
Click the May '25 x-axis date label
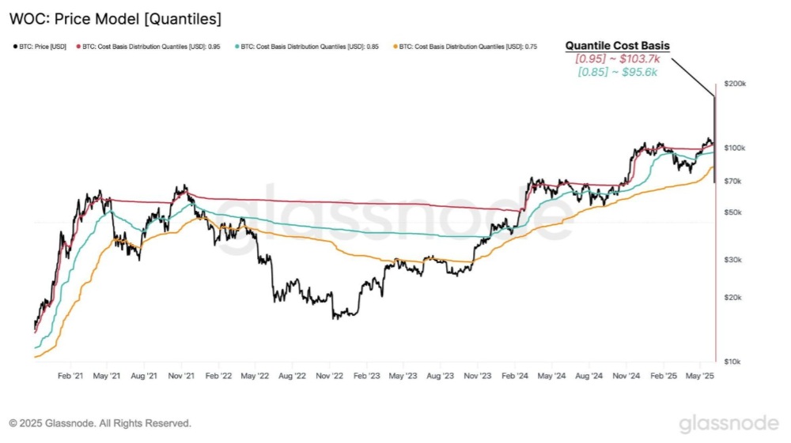pos(700,376)
